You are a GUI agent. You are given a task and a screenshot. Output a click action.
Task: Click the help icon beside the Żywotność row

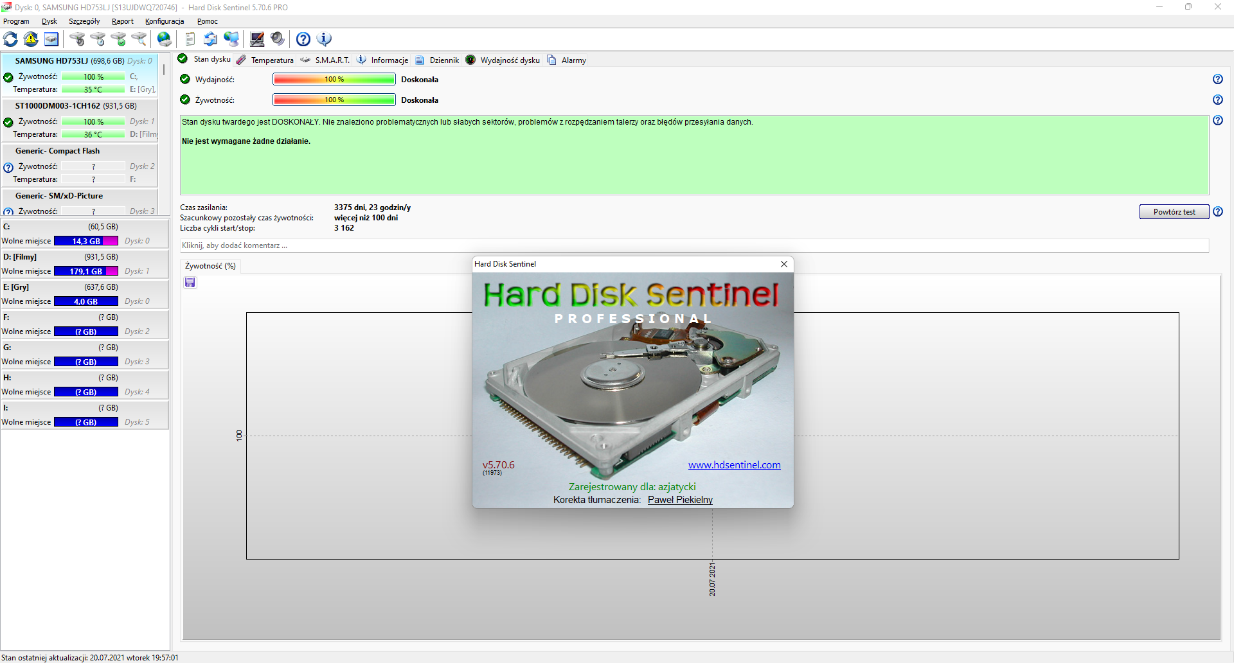point(1218,100)
